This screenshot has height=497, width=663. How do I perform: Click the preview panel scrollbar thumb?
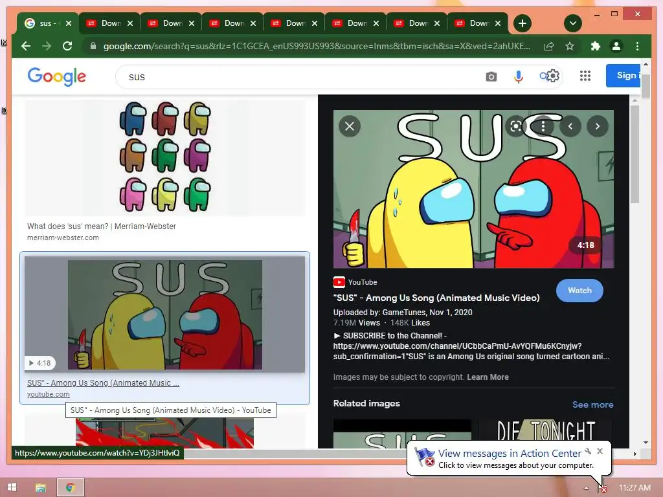tap(635, 154)
